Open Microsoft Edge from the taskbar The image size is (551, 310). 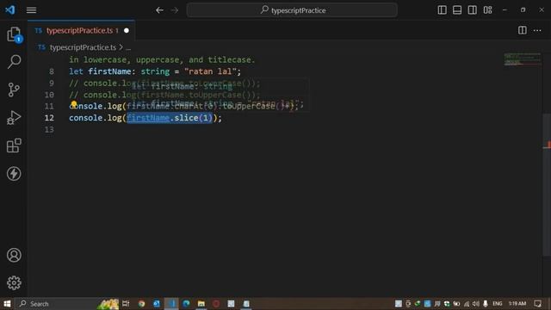186,304
